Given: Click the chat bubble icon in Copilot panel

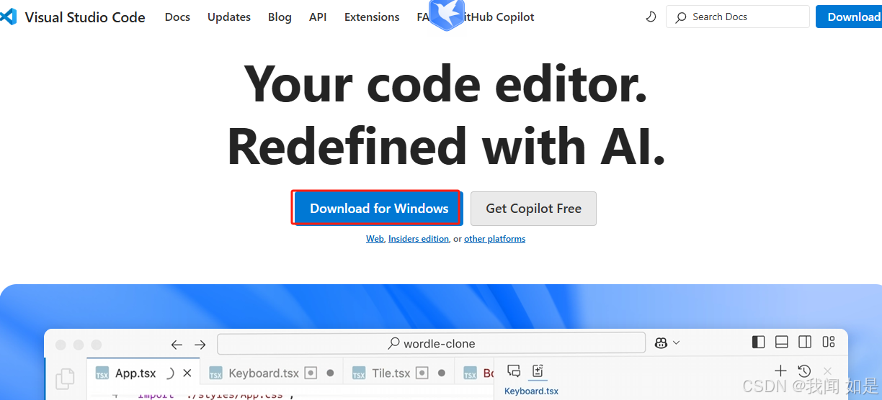Looking at the screenshot, I should point(514,371).
